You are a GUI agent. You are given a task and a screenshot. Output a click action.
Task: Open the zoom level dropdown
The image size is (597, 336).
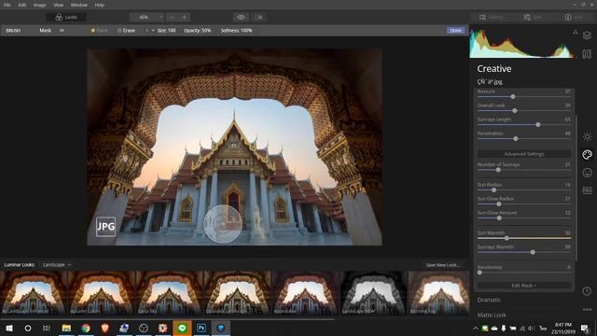click(146, 17)
